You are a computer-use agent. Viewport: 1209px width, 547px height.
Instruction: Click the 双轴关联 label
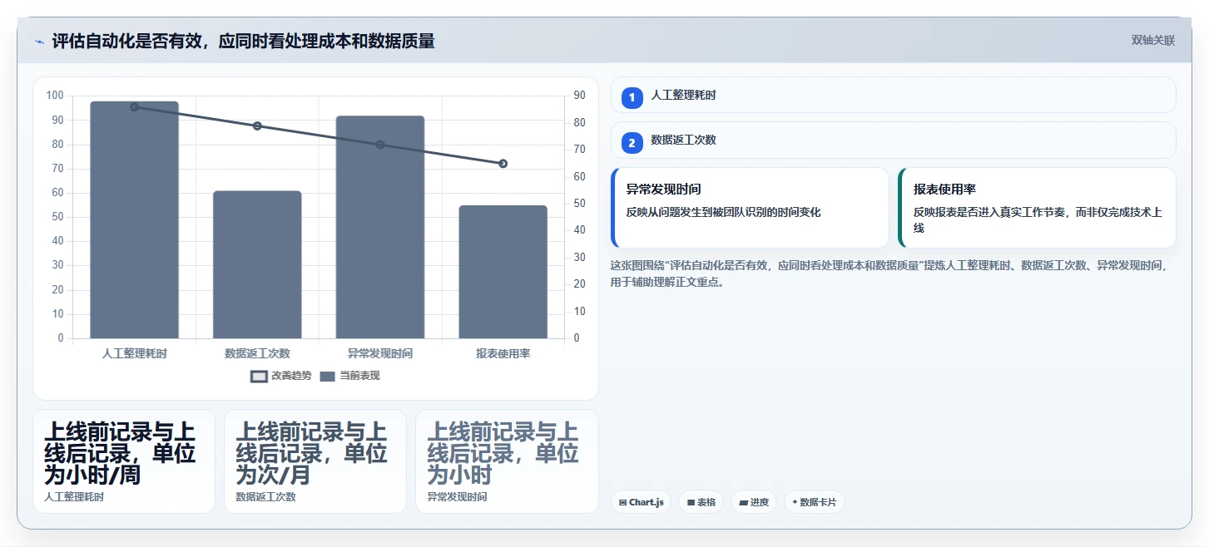[x=1153, y=41]
